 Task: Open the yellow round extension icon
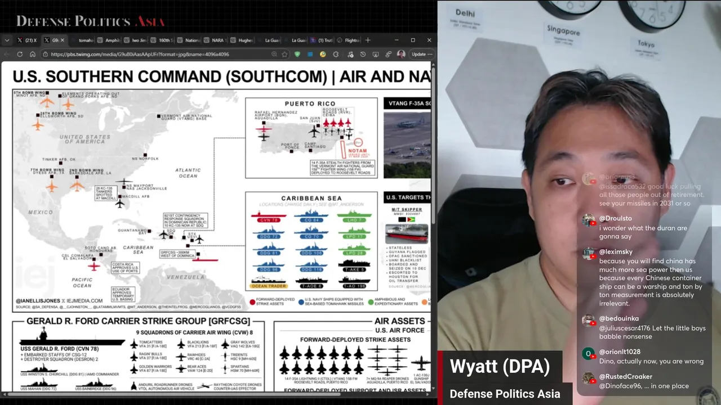[x=323, y=54]
